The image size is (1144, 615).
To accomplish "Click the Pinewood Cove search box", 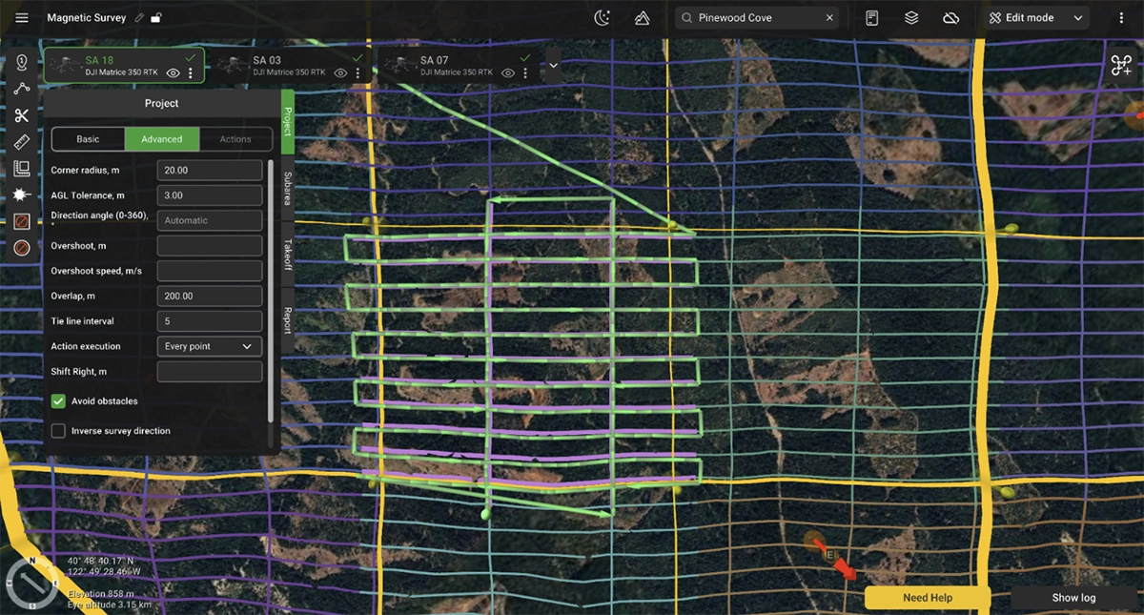I will (758, 18).
